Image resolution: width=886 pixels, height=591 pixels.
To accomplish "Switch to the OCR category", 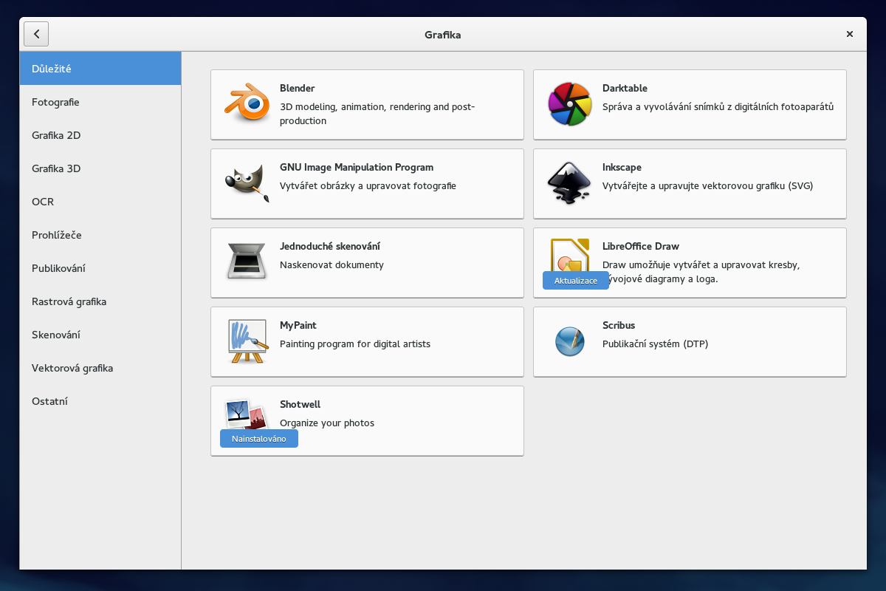I will pyautogui.click(x=43, y=202).
